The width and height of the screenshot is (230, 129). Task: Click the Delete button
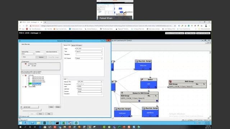tap(51, 107)
